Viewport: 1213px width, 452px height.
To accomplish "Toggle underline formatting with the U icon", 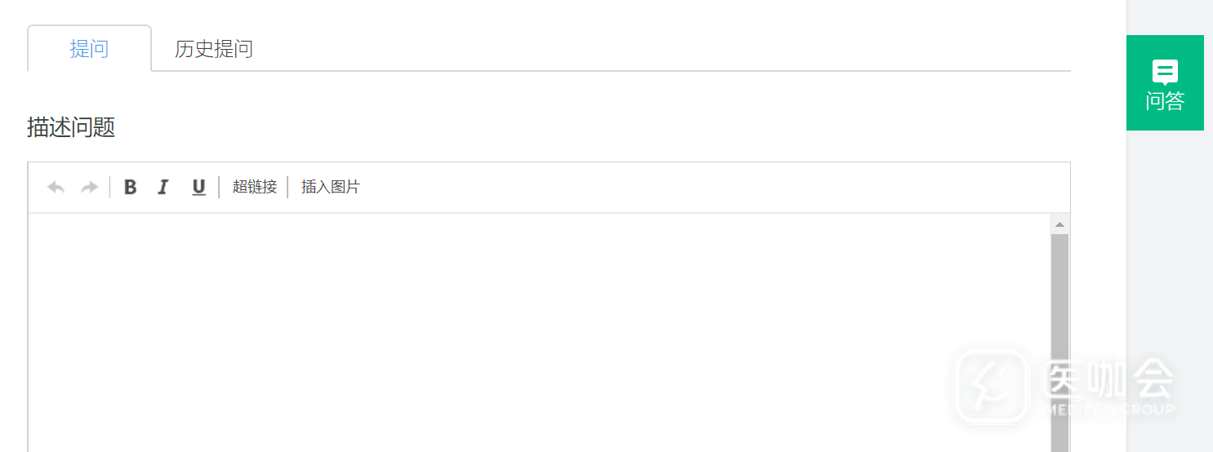I will [x=198, y=188].
